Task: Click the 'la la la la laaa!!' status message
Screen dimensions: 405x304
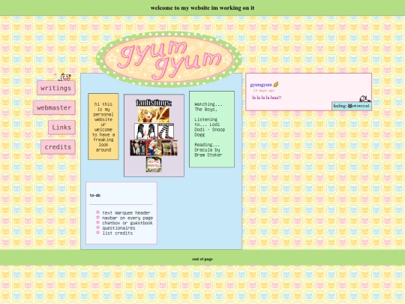Action: pyautogui.click(x=267, y=98)
